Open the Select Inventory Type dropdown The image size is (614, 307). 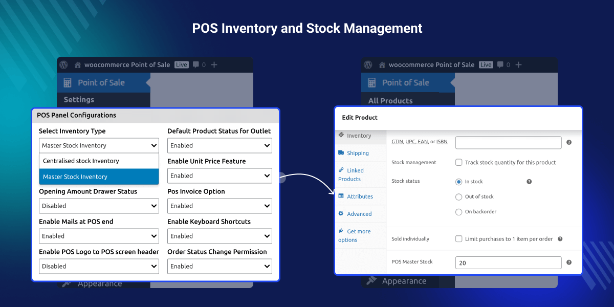click(x=99, y=145)
